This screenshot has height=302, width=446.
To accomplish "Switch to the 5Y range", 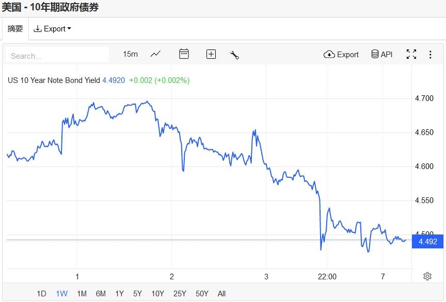I will coord(137,294).
